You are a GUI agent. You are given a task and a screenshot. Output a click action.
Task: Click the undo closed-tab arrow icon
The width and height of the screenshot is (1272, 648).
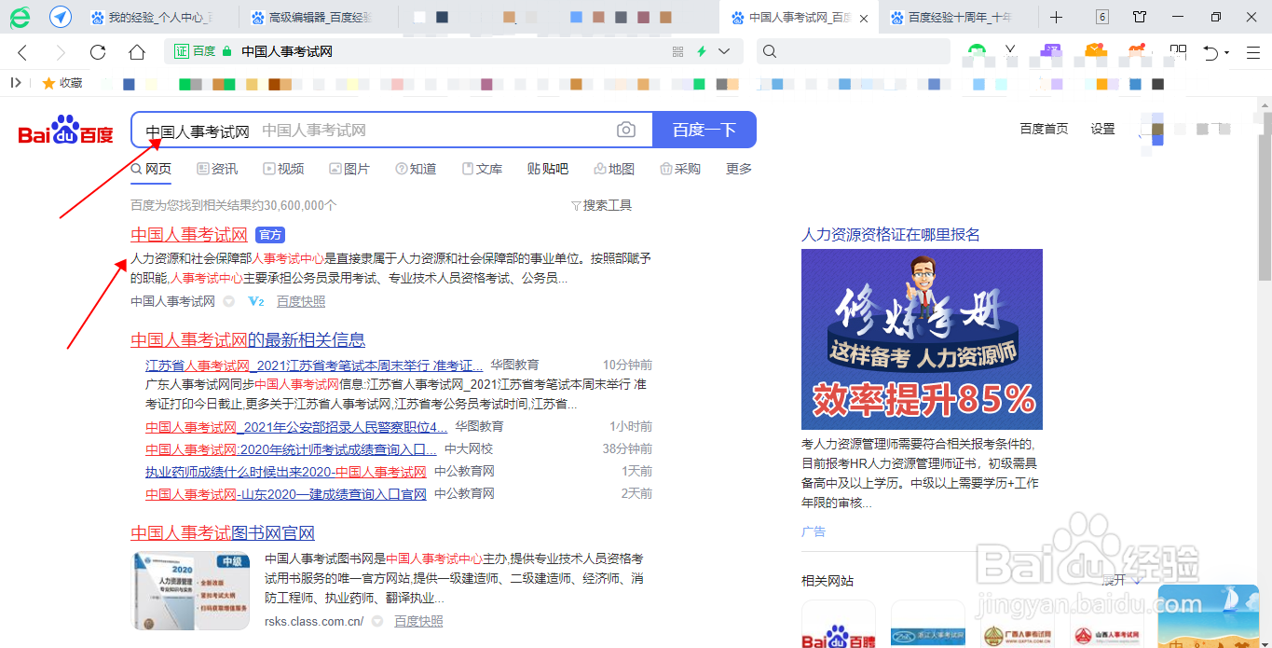point(1210,52)
